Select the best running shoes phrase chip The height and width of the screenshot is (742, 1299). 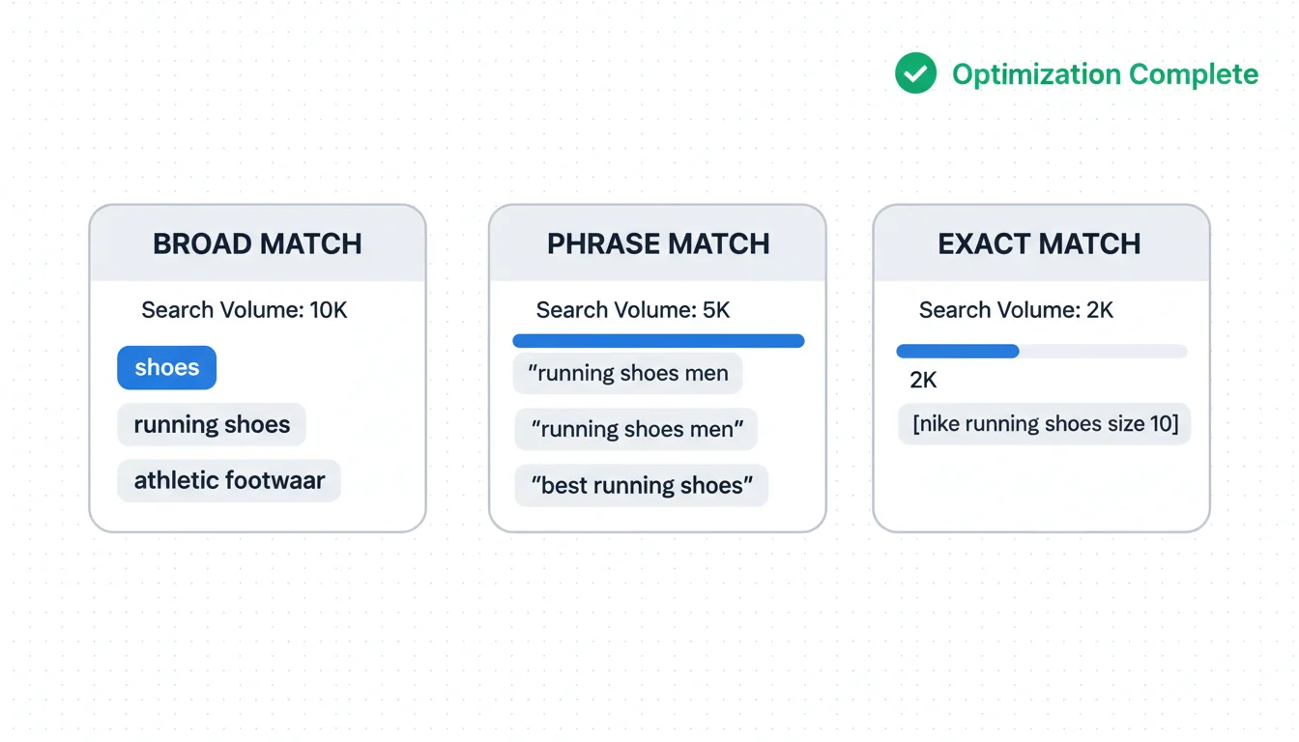(642, 485)
